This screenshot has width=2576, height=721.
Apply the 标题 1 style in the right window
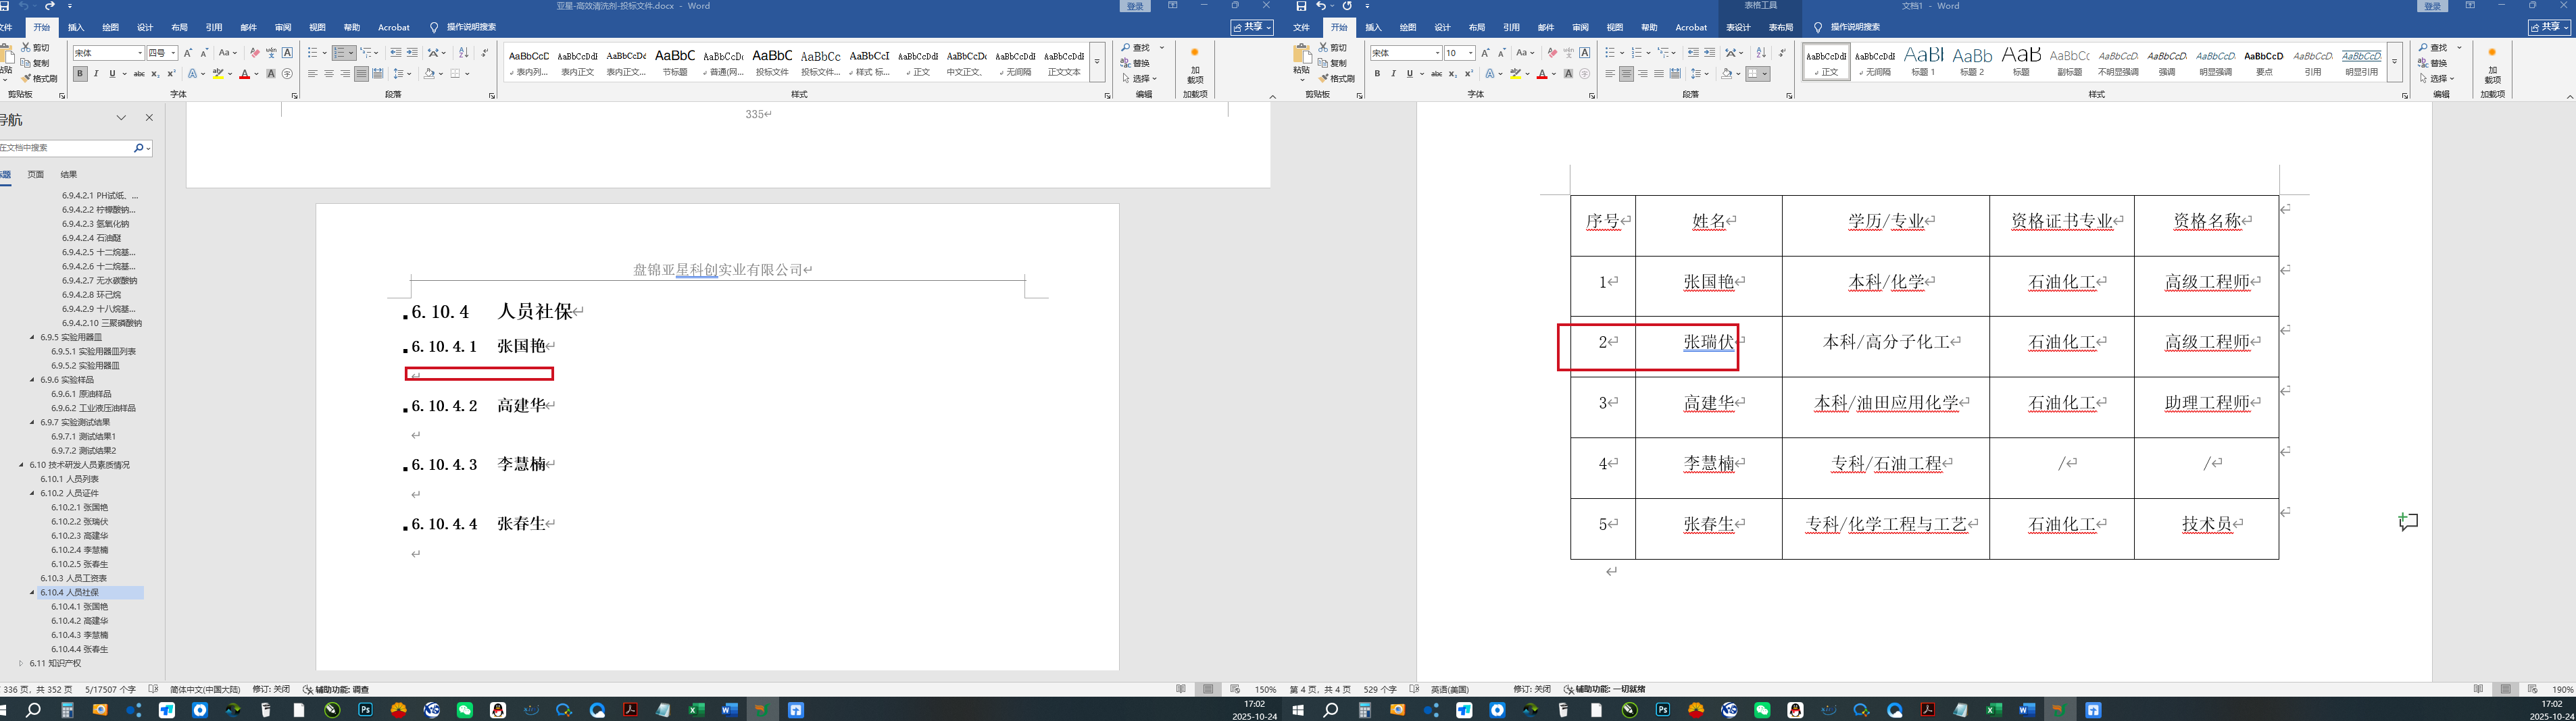pos(1923,61)
